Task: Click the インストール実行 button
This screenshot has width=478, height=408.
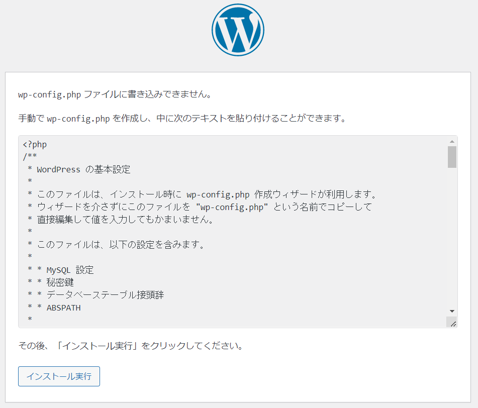Action: click(59, 376)
